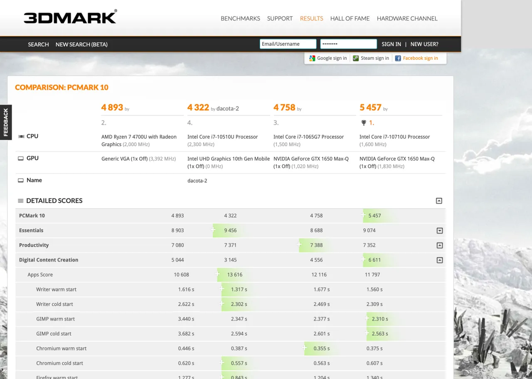Viewport: 532px width, 379px height.
Task: Click the Facebook sign in icon
Action: coord(398,58)
